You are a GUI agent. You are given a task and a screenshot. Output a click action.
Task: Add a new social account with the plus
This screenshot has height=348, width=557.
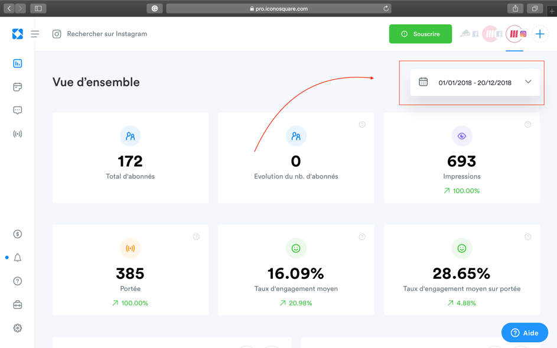[540, 34]
